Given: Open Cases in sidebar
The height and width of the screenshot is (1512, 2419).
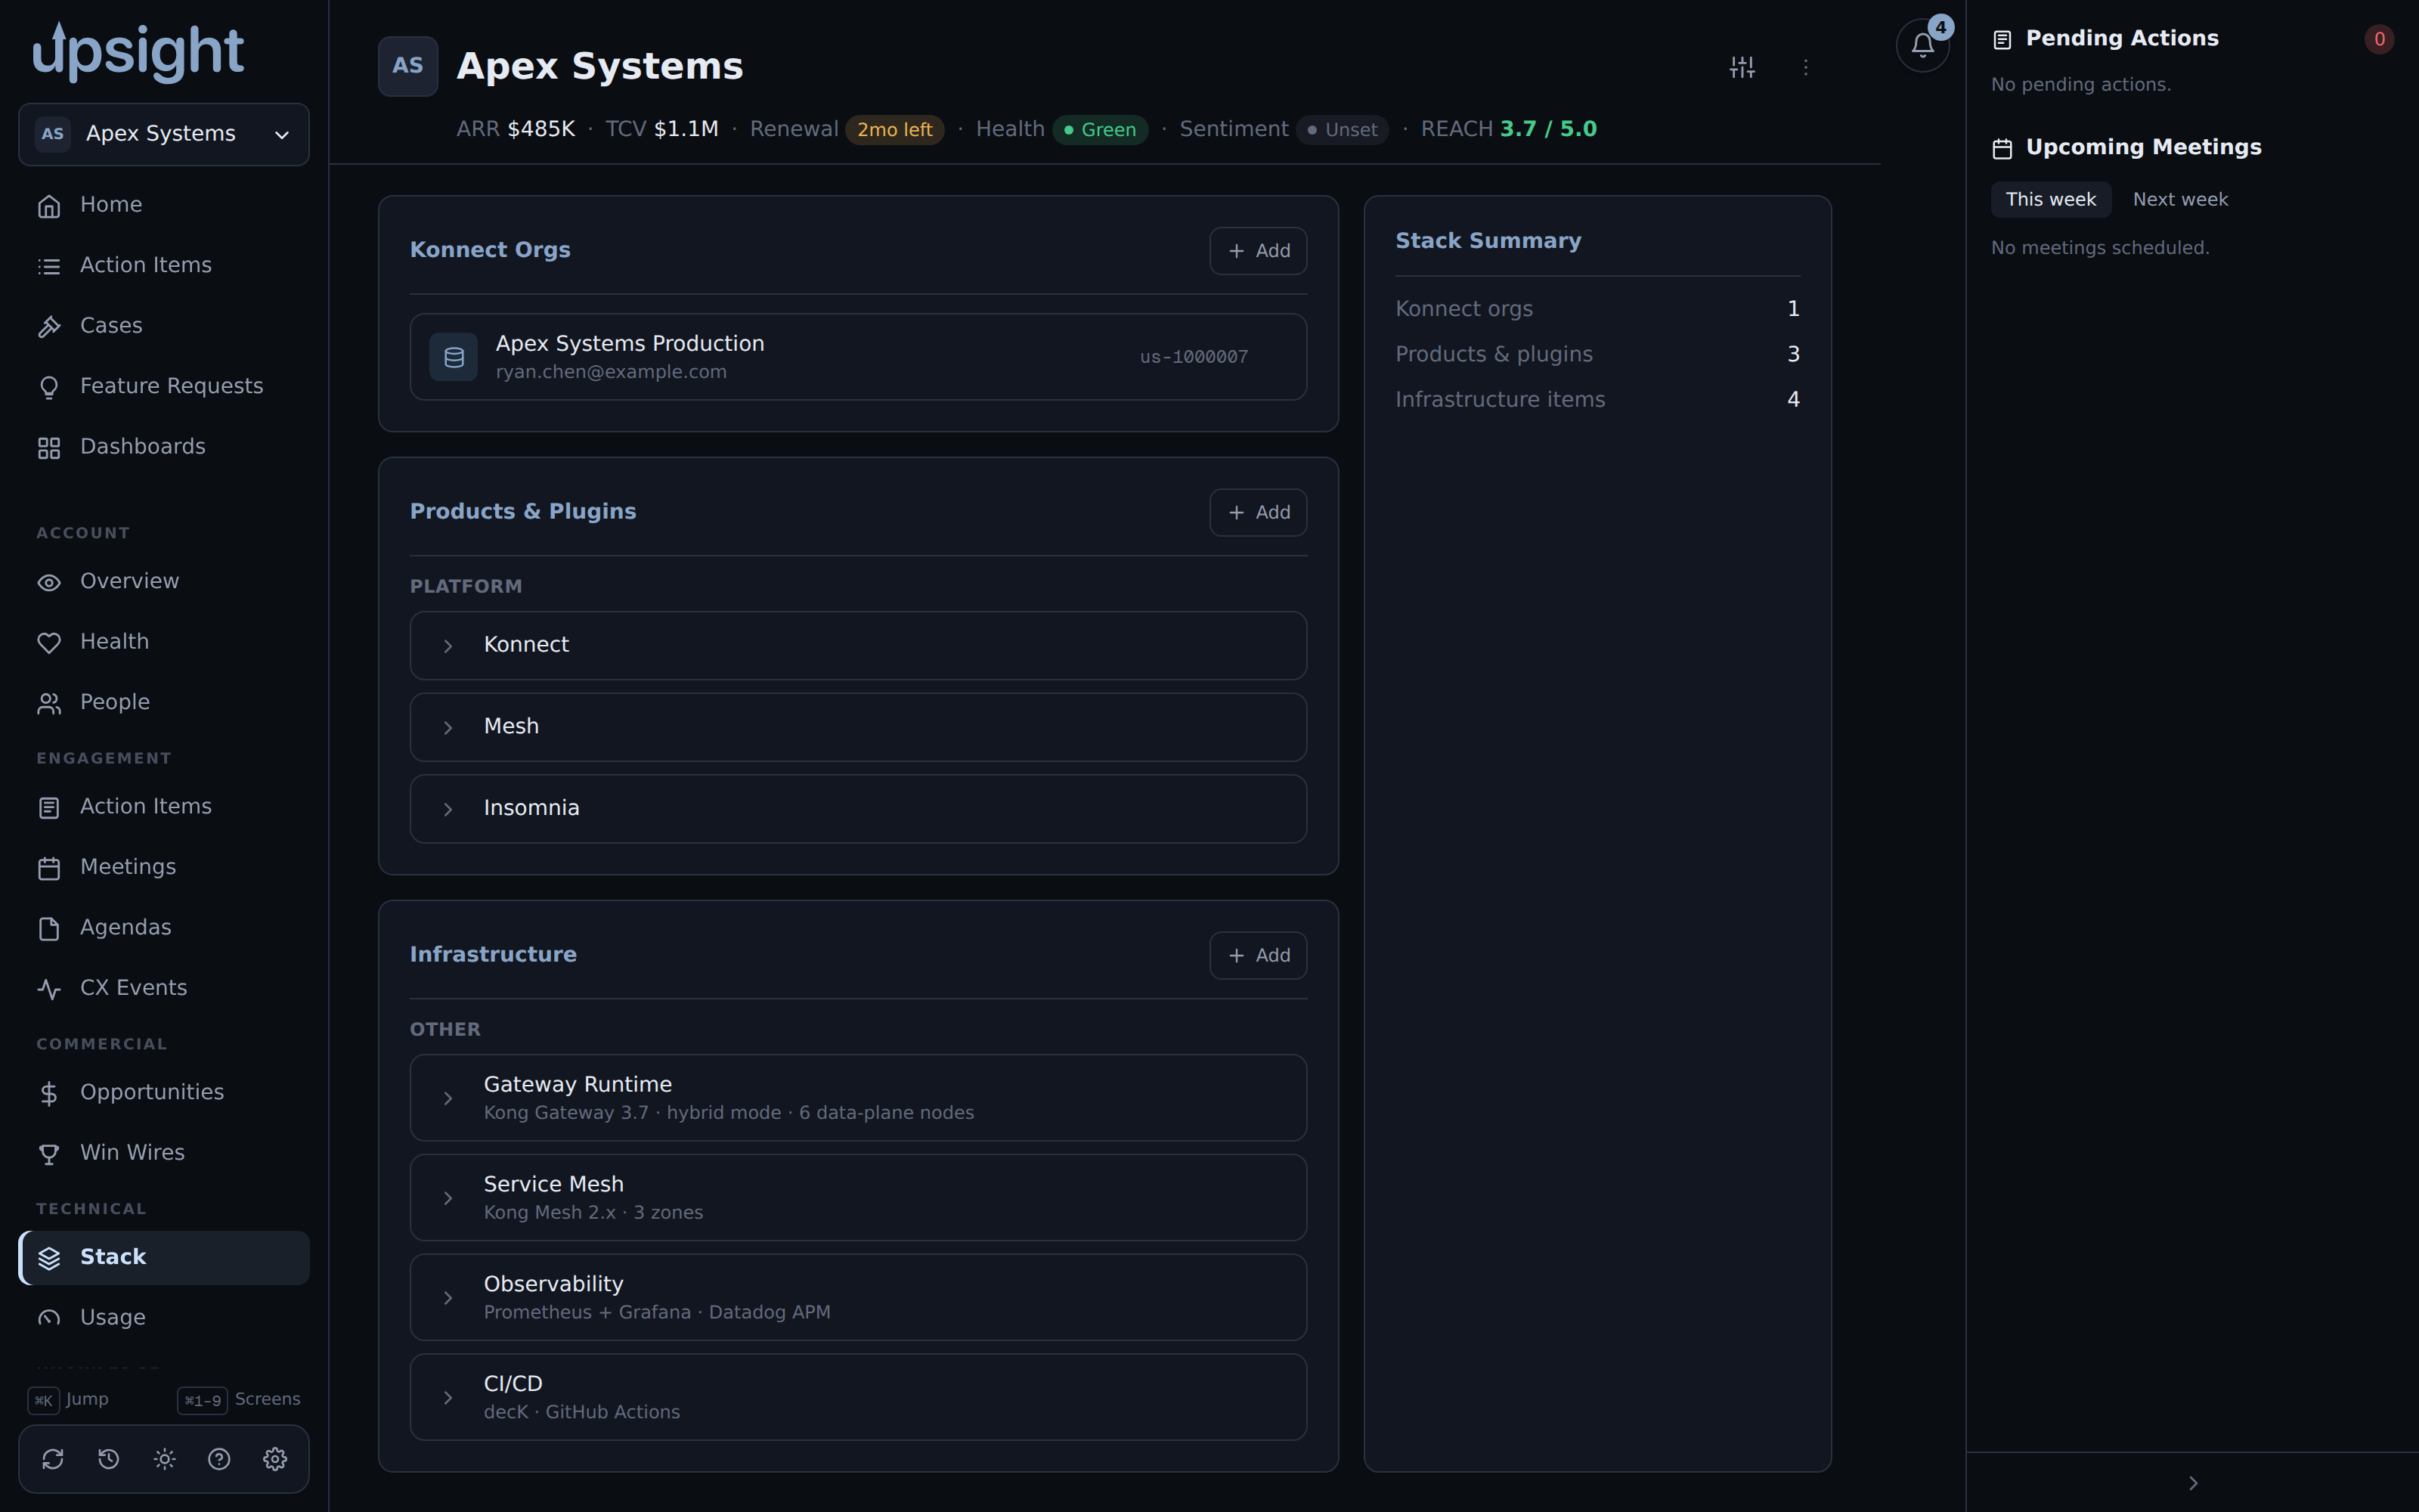Looking at the screenshot, I should coord(164,326).
